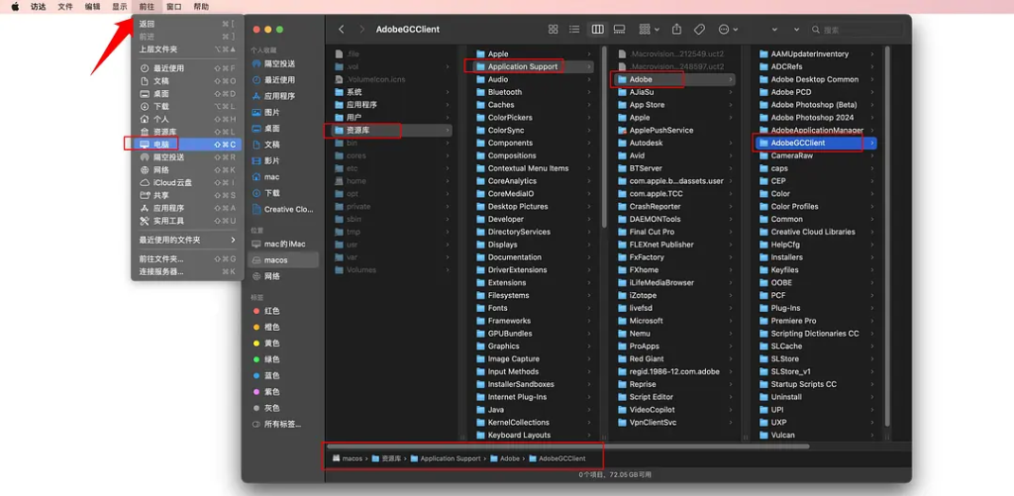Select the macos disk in sidebar
The width and height of the screenshot is (1014, 496).
[282, 260]
